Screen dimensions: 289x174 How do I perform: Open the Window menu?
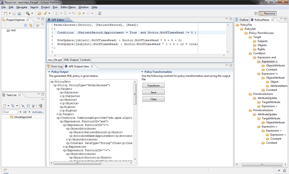84,7
